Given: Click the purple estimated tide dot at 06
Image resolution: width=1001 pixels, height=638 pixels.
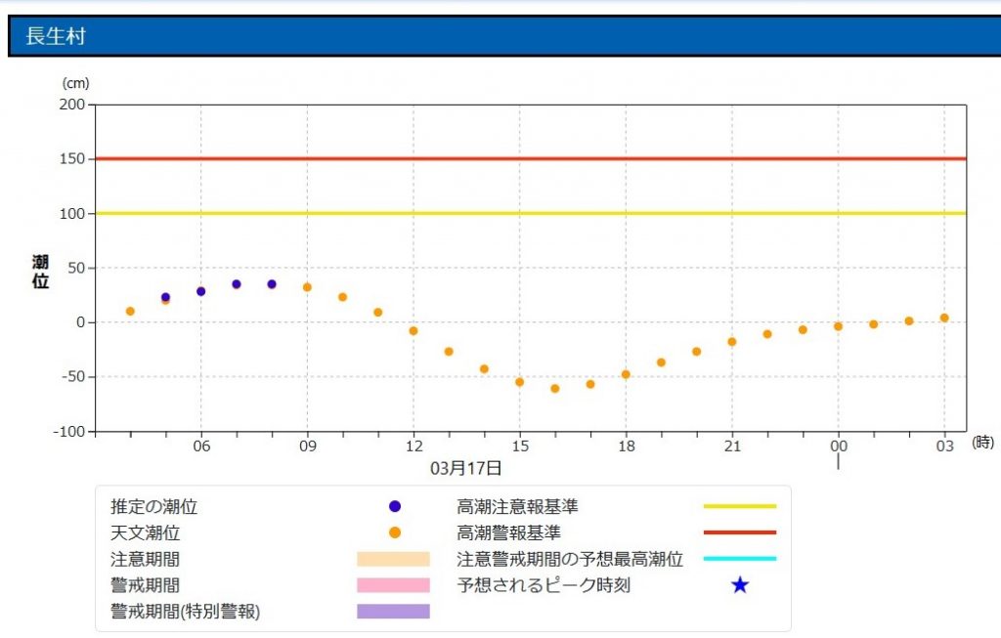Looking at the screenshot, I should (x=201, y=291).
